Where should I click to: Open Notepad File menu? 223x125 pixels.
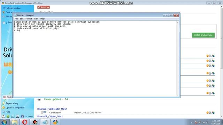click(x=16, y=19)
